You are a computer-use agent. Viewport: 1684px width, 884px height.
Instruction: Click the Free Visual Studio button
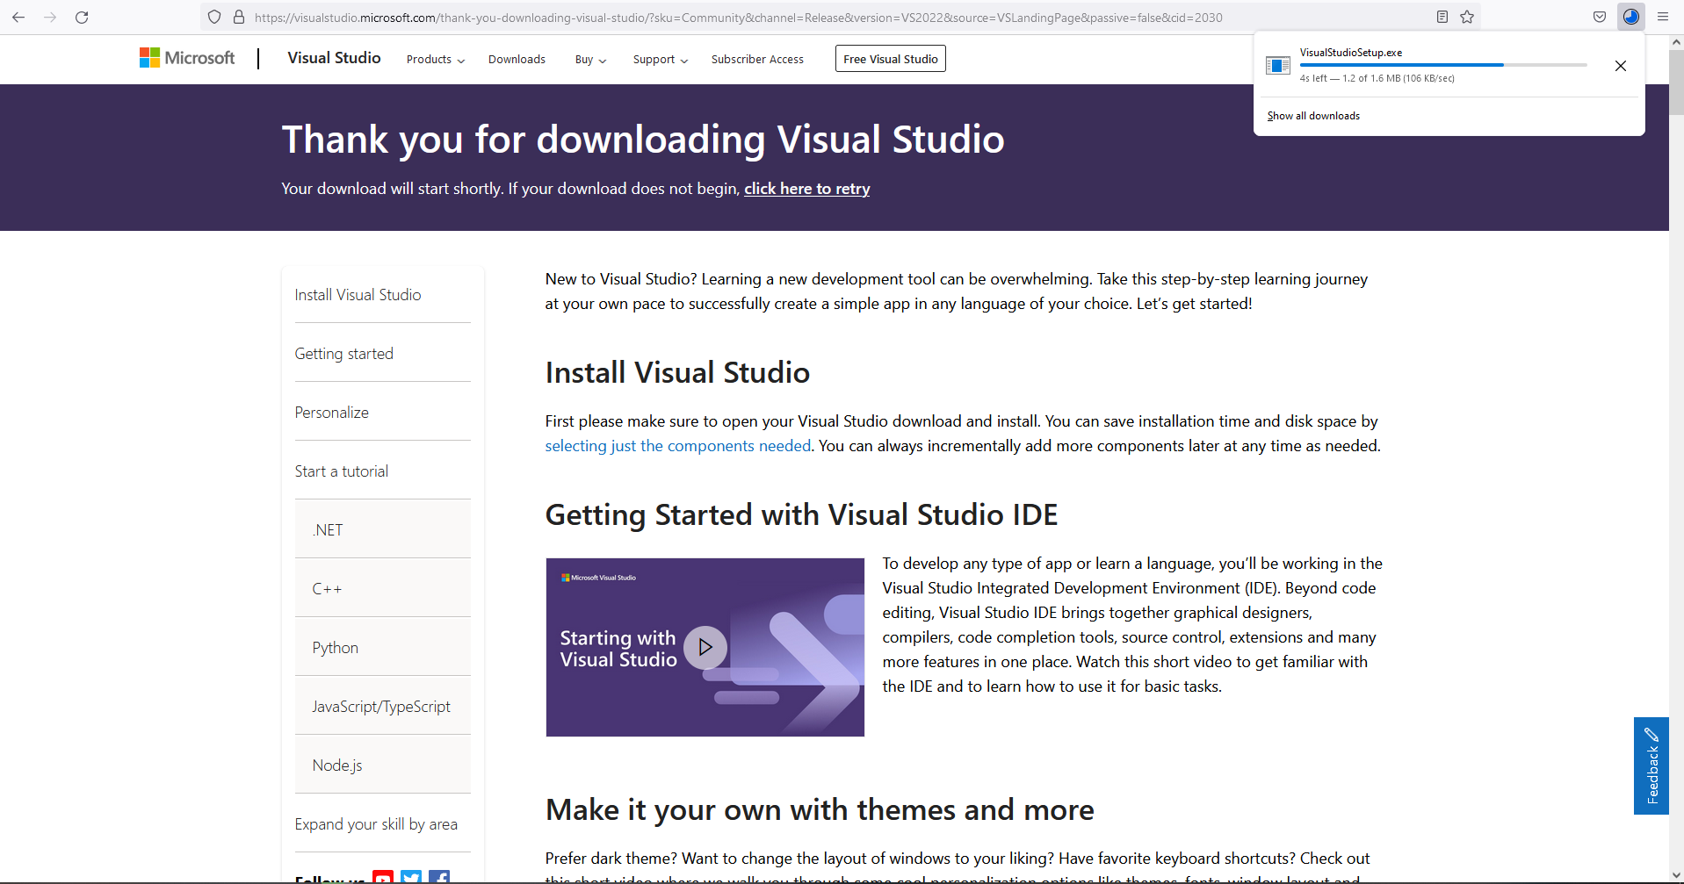891,59
